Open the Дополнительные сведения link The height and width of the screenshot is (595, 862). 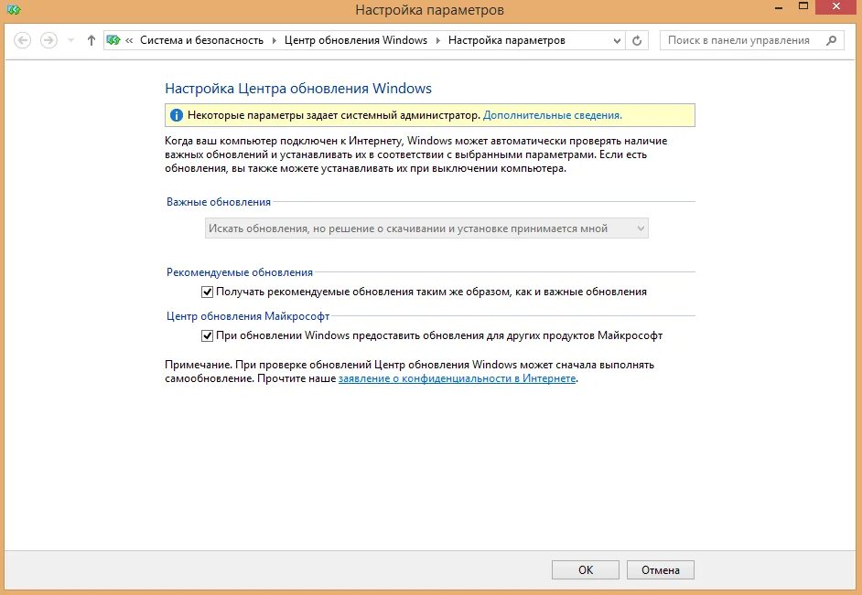click(x=553, y=115)
